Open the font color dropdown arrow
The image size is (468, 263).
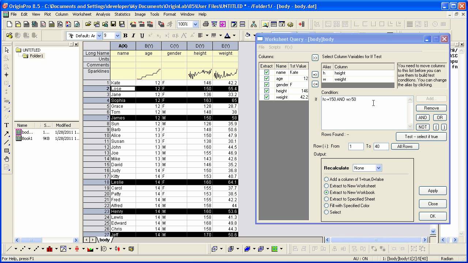pos(234,35)
